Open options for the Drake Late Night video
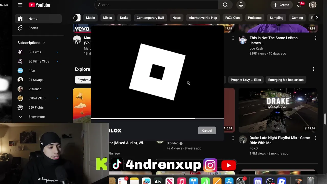This screenshot has width=327, height=184. point(316,138)
